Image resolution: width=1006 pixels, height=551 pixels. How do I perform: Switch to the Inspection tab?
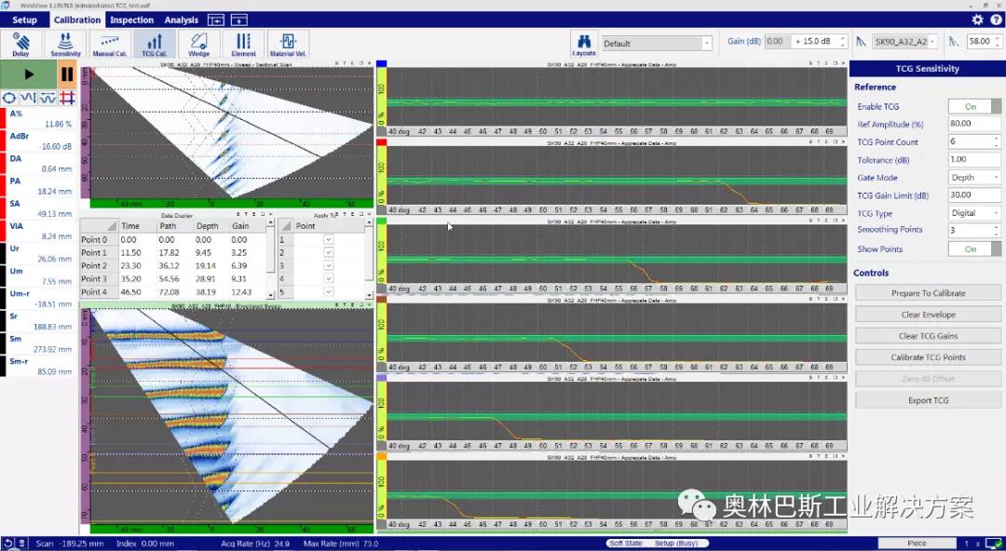tap(131, 20)
